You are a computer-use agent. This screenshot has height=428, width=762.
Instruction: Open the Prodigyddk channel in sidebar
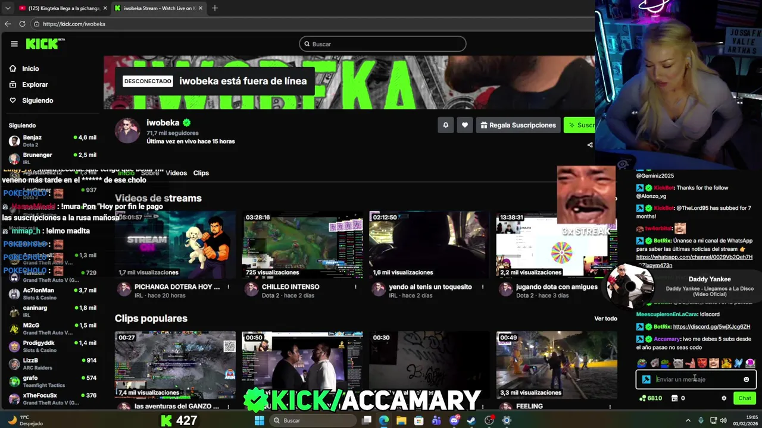pyautogui.click(x=52, y=346)
